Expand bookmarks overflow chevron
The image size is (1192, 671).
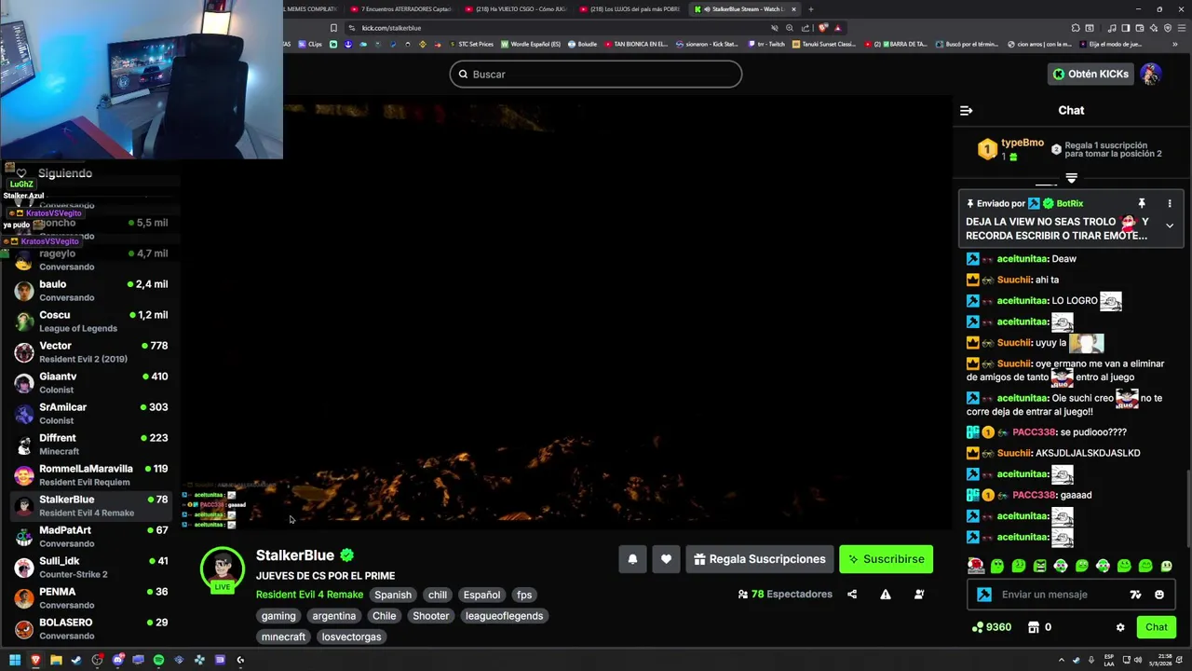click(x=1176, y=44)
